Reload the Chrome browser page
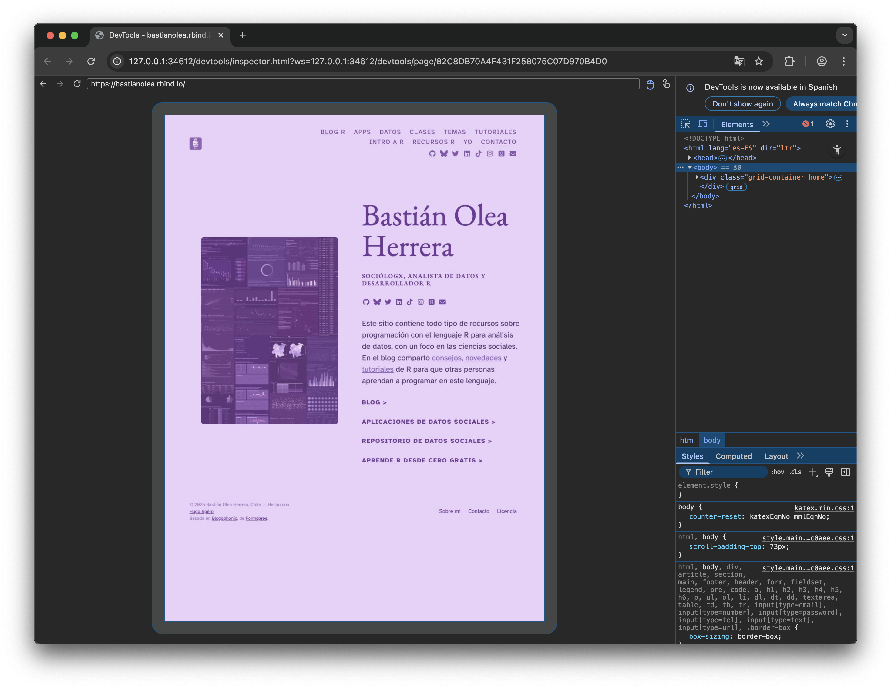891x689 pixels. click(91, 61)
